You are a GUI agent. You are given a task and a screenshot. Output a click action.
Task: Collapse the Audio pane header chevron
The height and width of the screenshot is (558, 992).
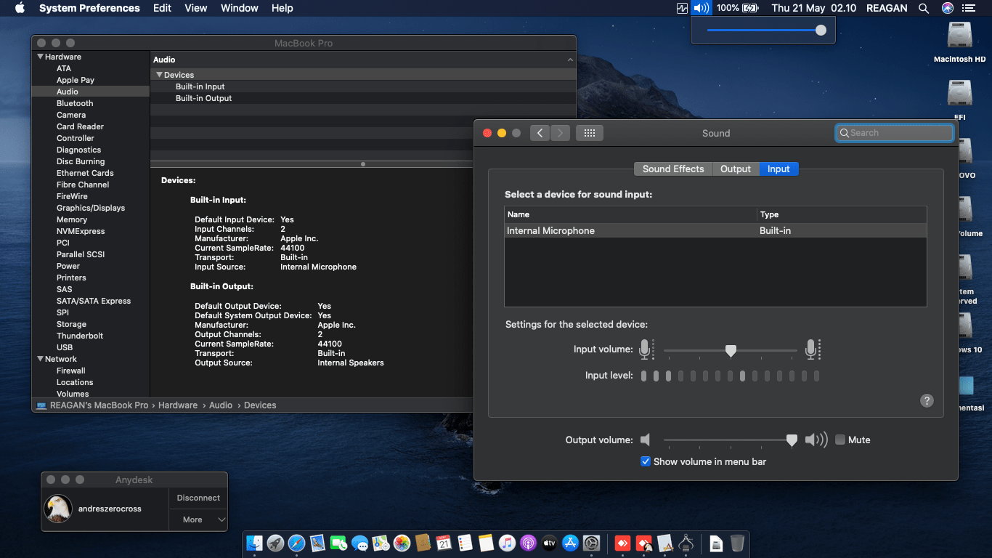[570, 60]
